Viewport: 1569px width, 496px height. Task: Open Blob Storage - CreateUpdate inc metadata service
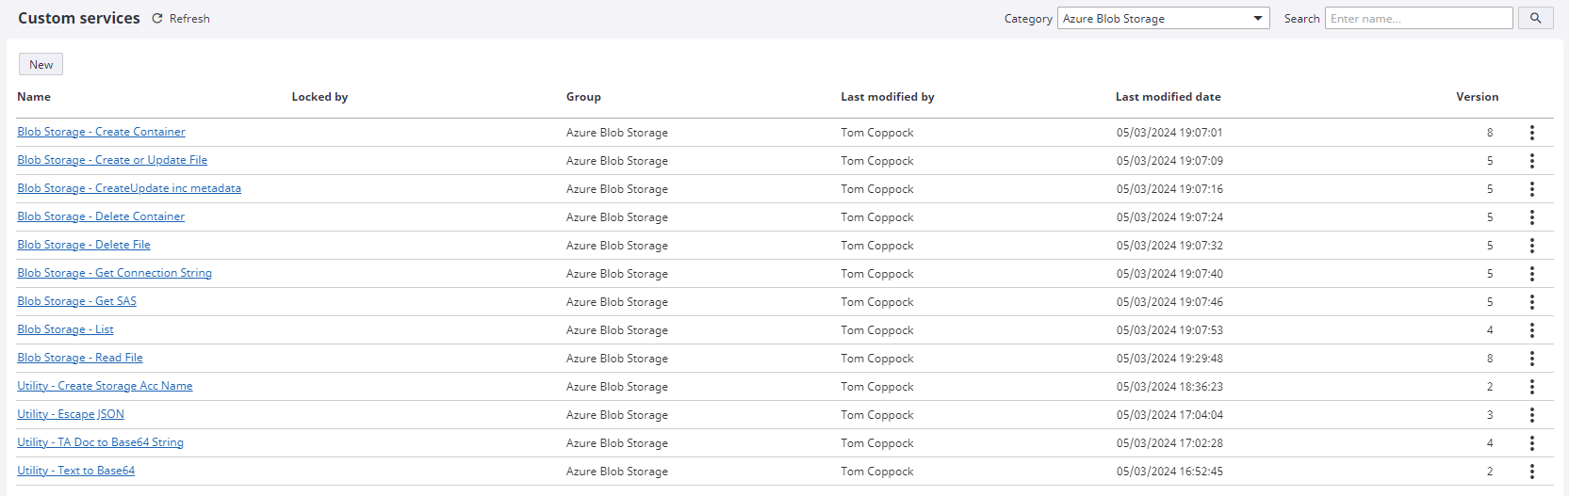tap(129, 188)
